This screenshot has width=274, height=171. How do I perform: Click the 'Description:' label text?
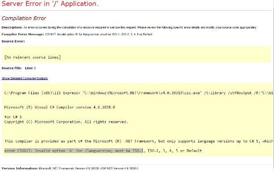point(12,28)
